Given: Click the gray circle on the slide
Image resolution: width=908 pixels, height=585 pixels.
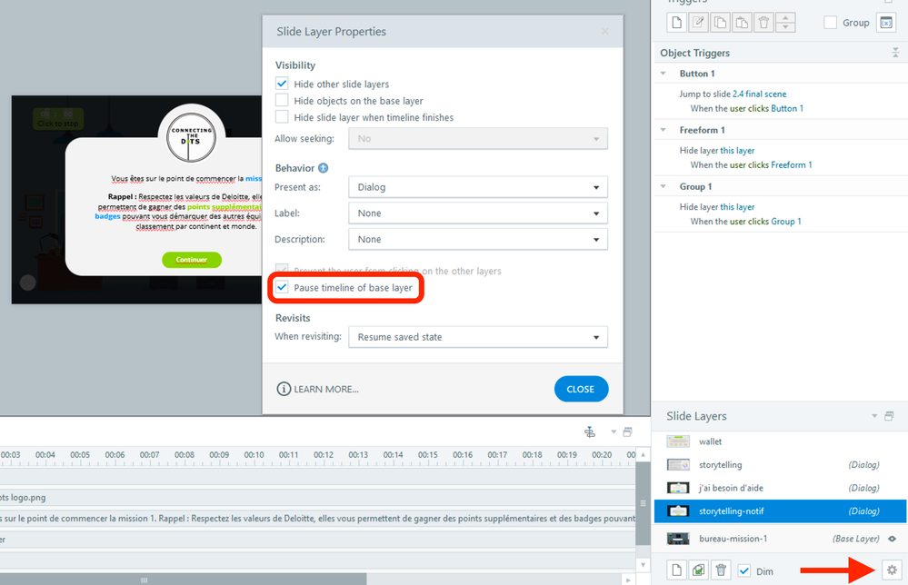Looking at the screenshot, I should coord(28,283).
